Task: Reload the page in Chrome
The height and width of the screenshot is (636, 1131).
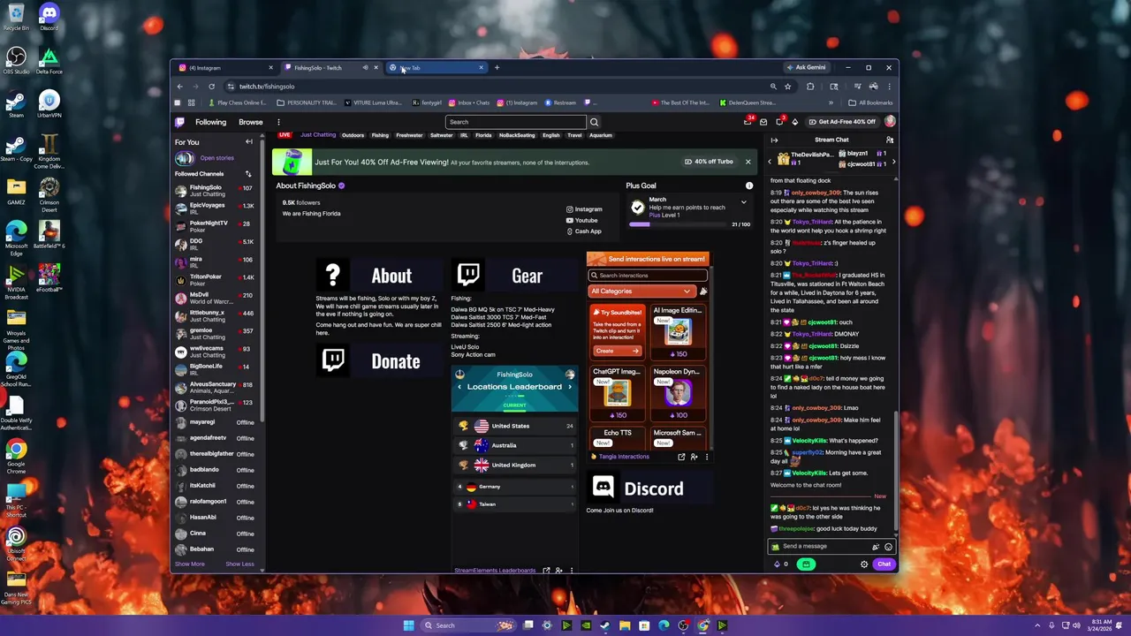Action: (x=211, y=87)
